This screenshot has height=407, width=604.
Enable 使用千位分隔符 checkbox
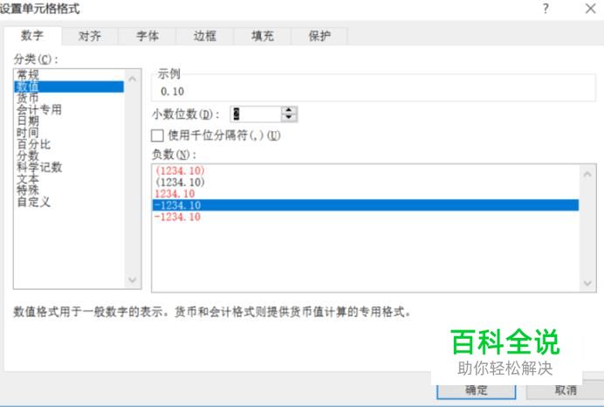(x=157, y=135)
